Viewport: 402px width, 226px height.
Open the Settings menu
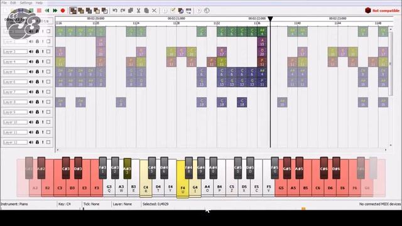pos(26,3)
